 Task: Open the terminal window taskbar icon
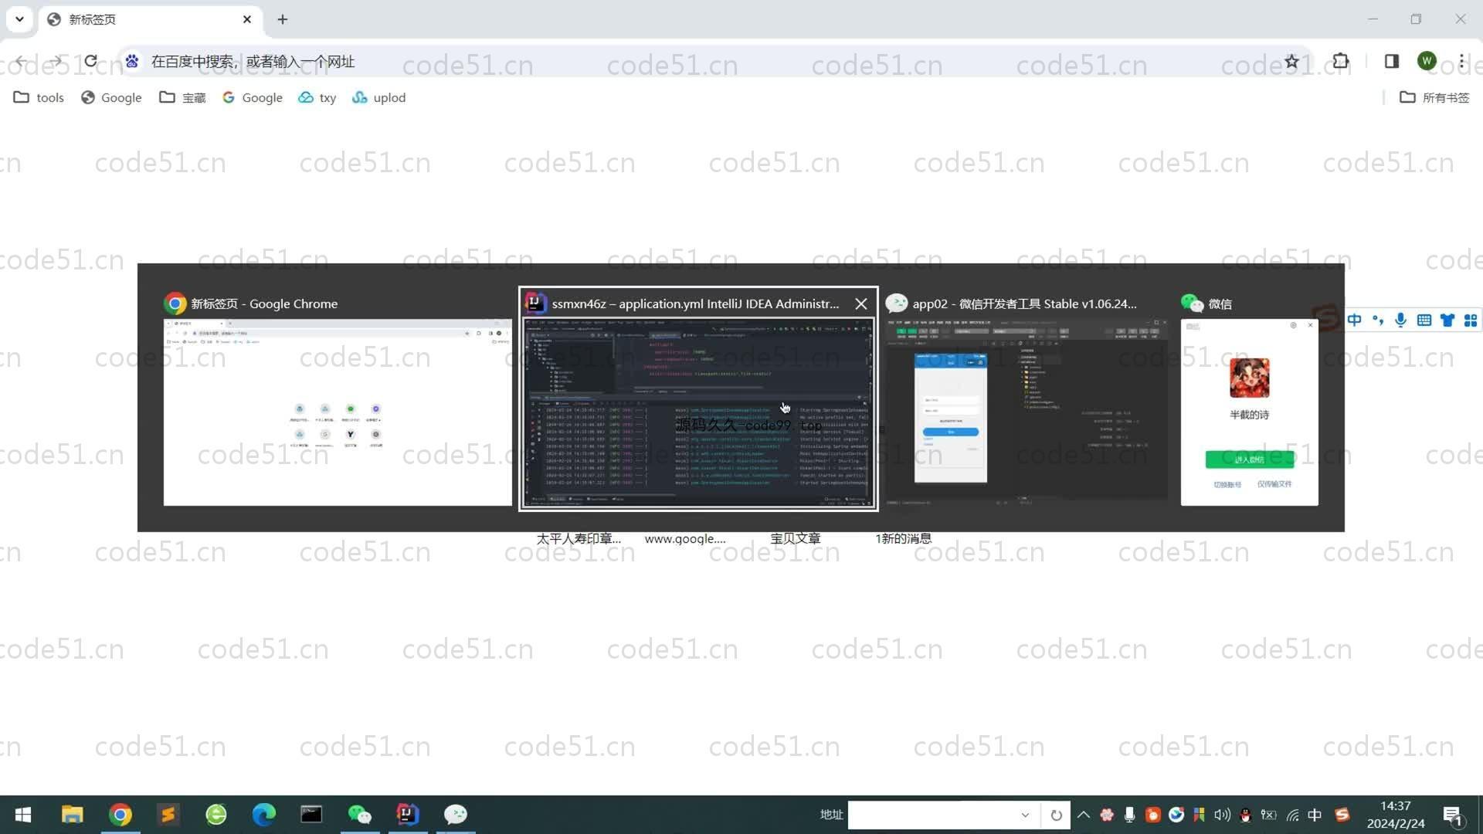[311, 815]
